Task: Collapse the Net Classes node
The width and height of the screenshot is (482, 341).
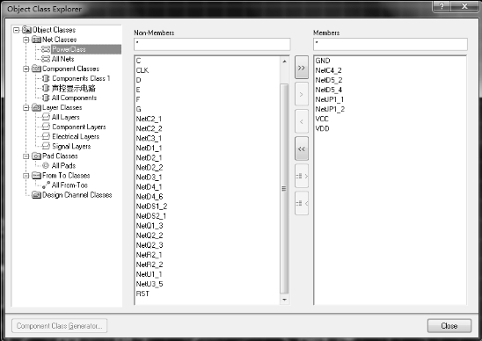Action: click(x=26, y=40)
